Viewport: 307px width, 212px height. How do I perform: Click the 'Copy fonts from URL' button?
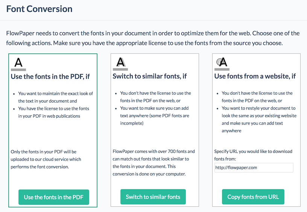(x=253, y=197)
